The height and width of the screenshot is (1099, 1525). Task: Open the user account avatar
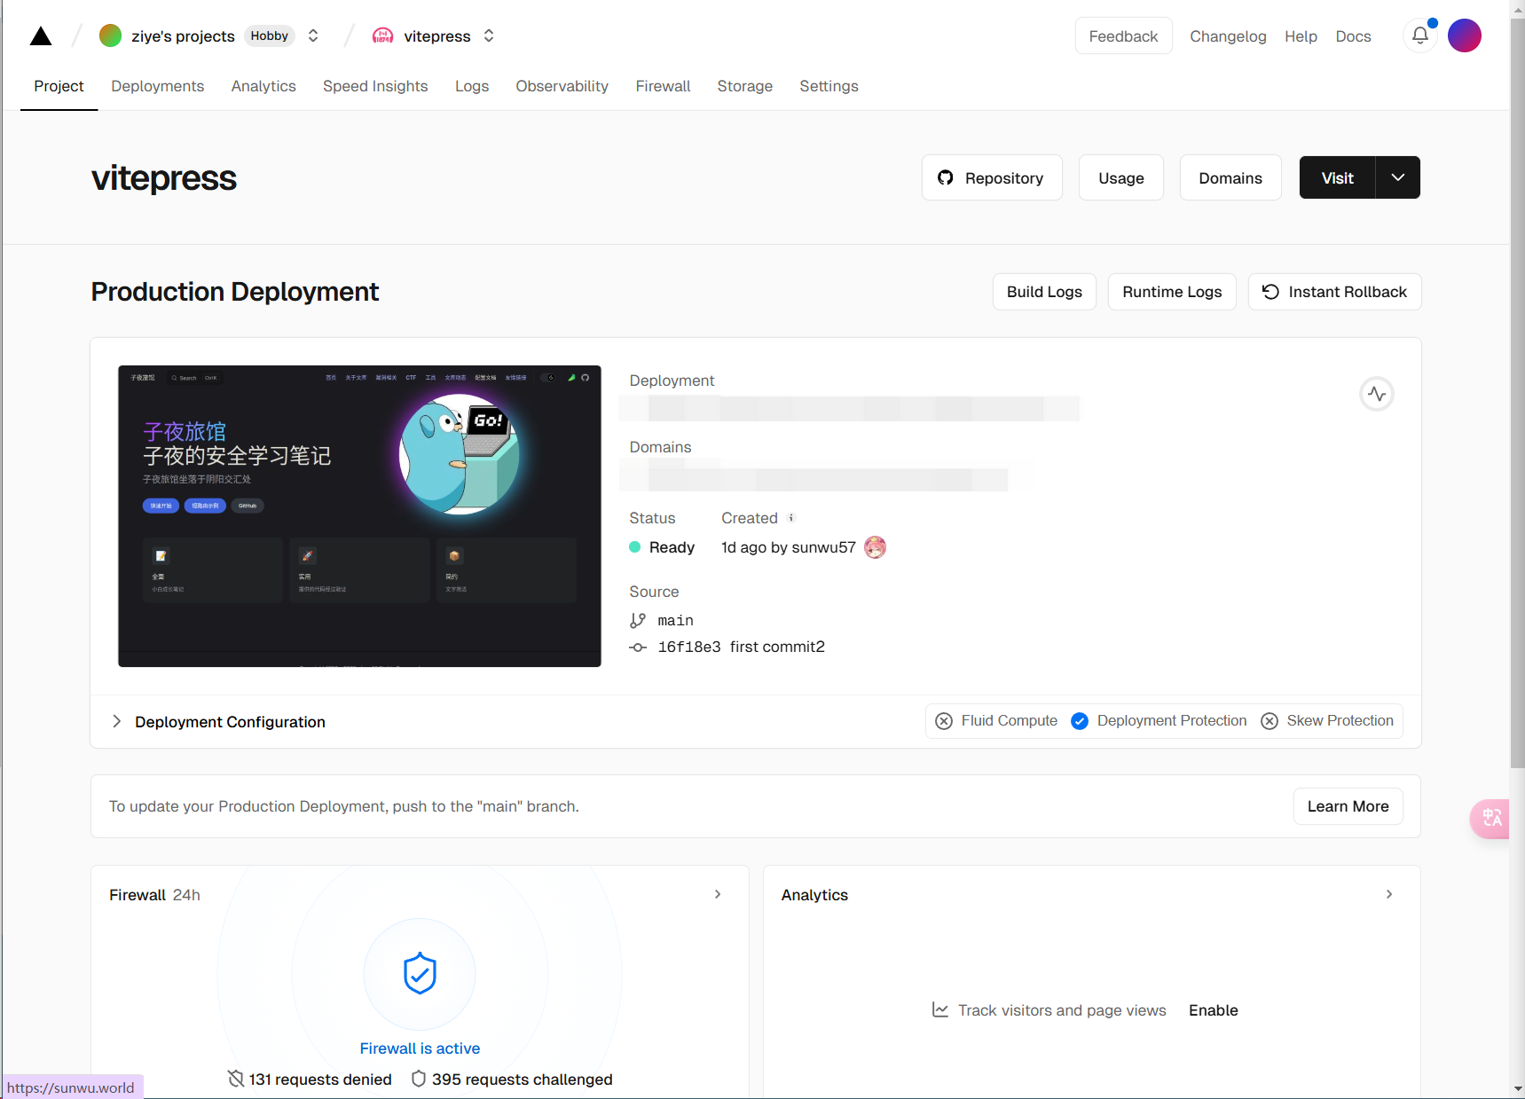coord(1464,35)
